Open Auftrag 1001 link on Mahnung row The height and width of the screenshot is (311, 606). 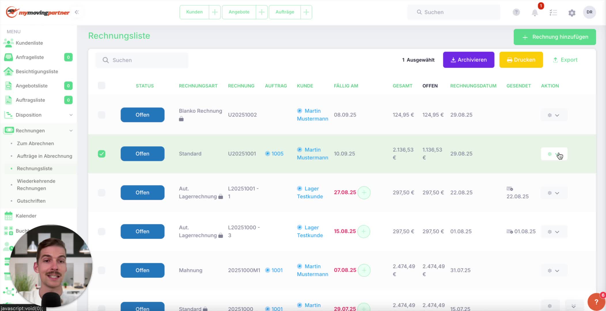coord(277,270)
